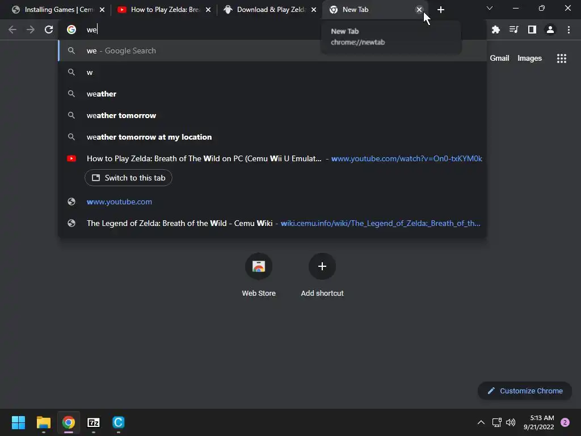Pick 'weather tomorrow at my location' suggestion
The image size is (581, 436).
(272, 137)
